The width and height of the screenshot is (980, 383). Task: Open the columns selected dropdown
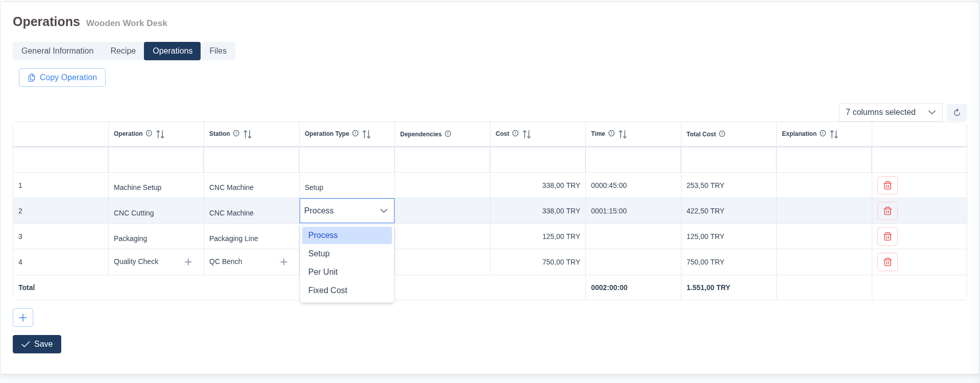coord(891,112)
